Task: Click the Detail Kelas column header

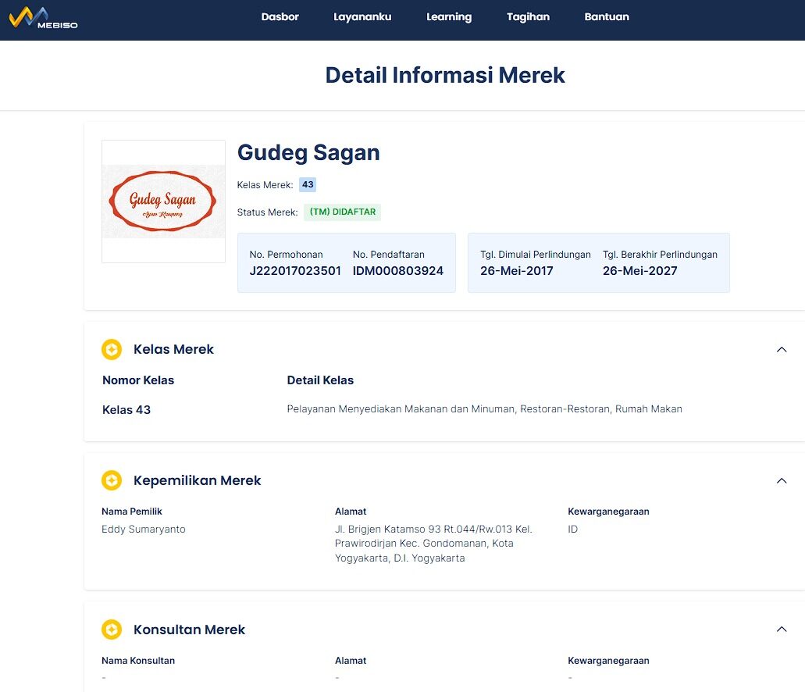Action: (x=320, y=380)
